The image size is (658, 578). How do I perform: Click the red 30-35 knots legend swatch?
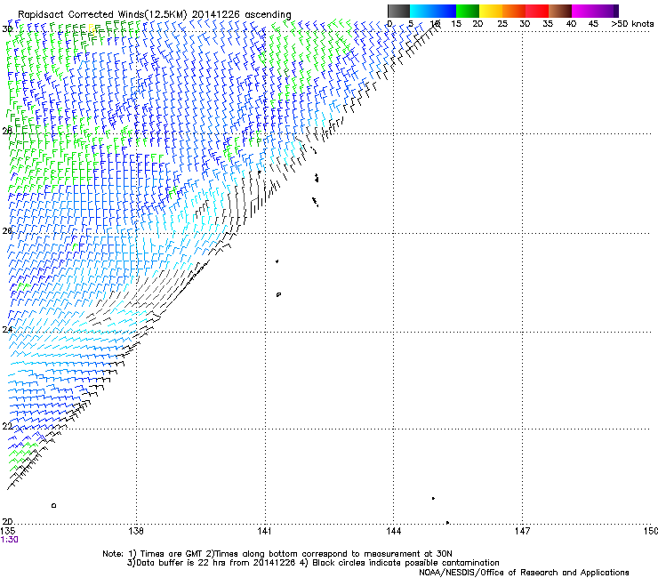(537, 11)
